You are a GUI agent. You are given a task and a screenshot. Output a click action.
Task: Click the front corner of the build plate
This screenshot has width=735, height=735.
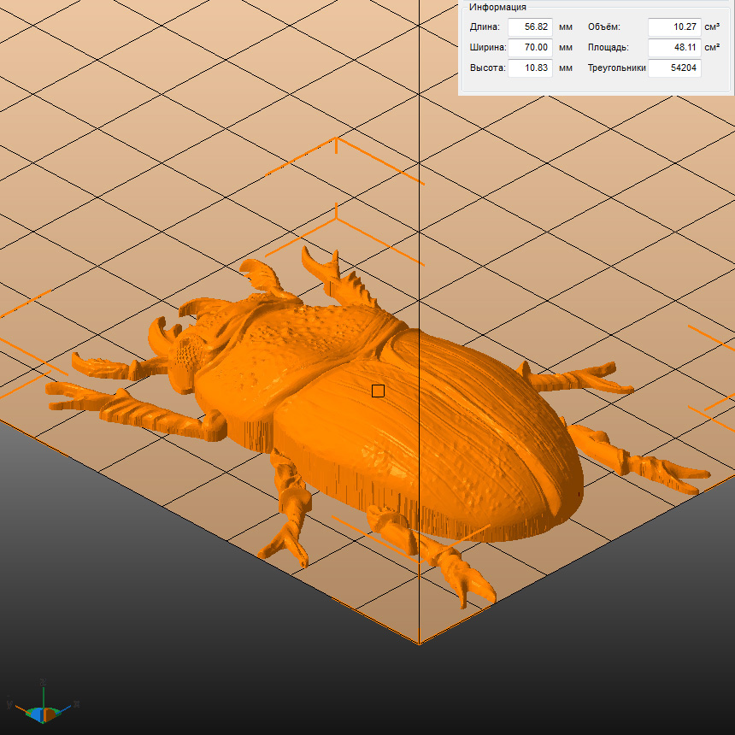click(x=418, y=641)
